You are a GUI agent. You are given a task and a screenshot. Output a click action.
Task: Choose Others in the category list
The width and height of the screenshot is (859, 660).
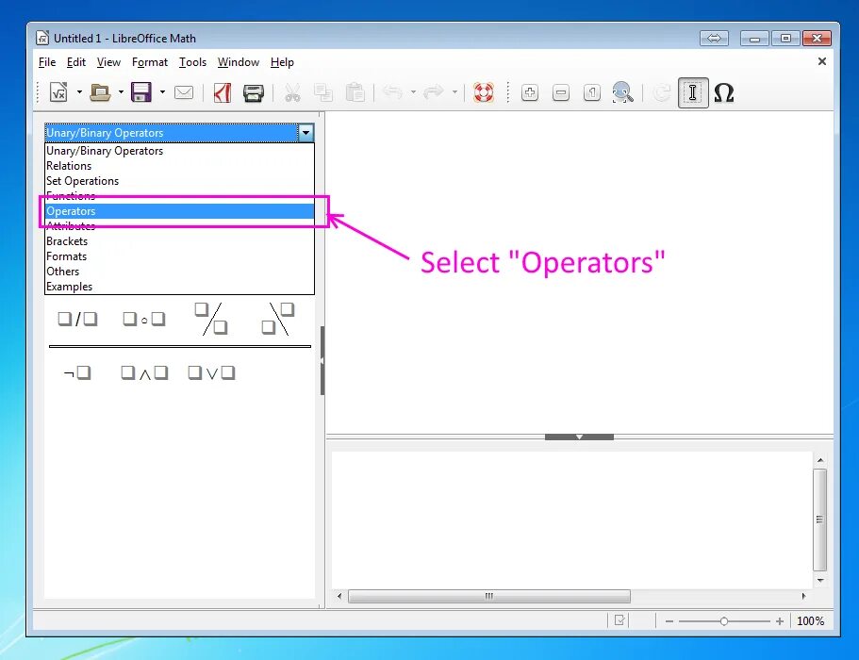click(180, 272)
